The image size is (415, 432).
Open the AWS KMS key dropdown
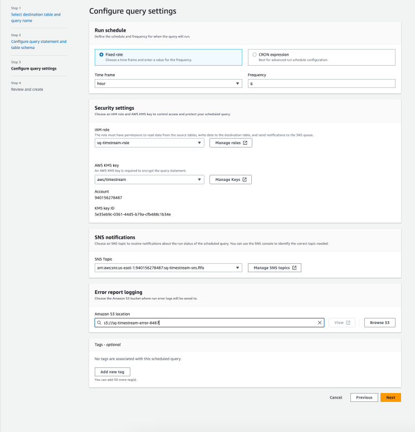click(149, 179)
